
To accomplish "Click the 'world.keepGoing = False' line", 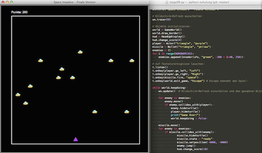I will coord(188,118).
